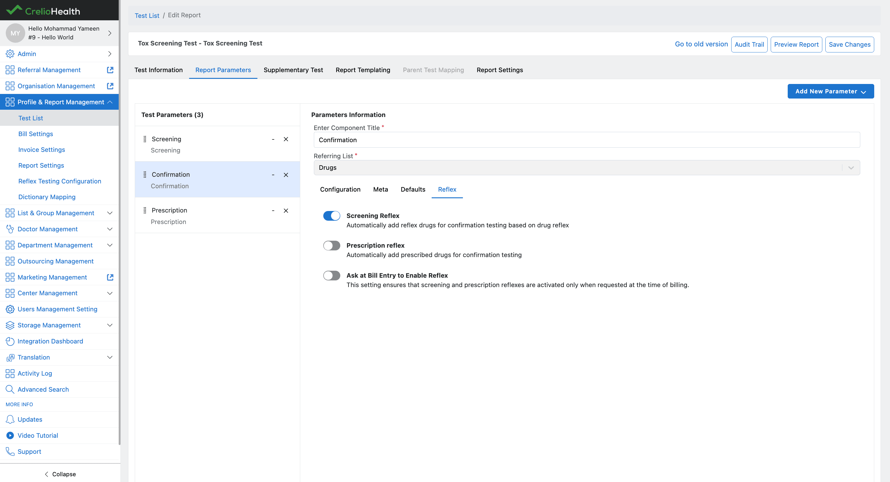Image resolution: width=890 pixels, height=482 pixels.
Task: Grab the Confirmation parameter drag handle
Action: pos(145,175)
